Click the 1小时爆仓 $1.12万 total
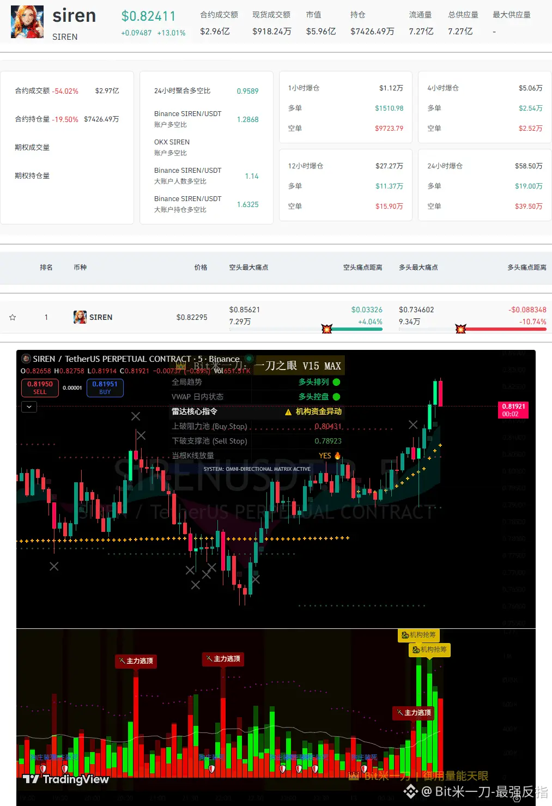The width and height of the screenshot is (552, 806). [391, 88]
